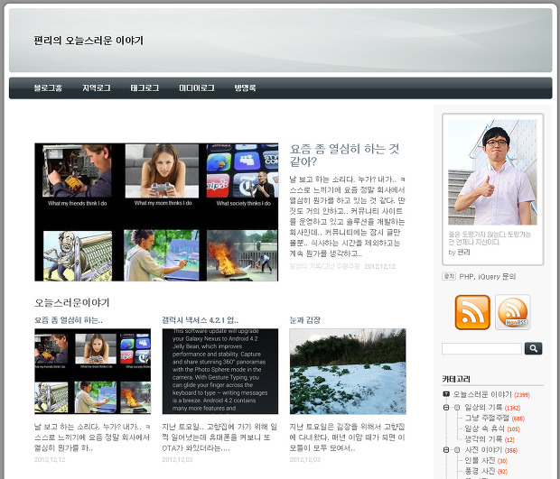Open the 갤럭시 넥서스 4.2.1 post thumbnail

pyautogui.click(x=219, y=371)
